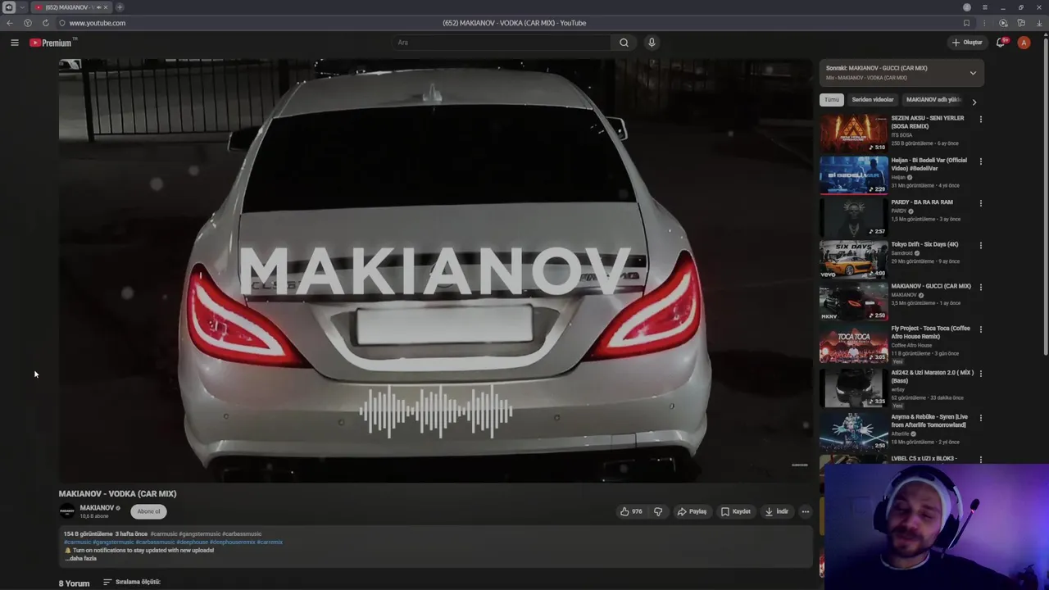This screenshot has height=590, width=1049.
Task: Click the Kaydet save button
Action: 736,511
